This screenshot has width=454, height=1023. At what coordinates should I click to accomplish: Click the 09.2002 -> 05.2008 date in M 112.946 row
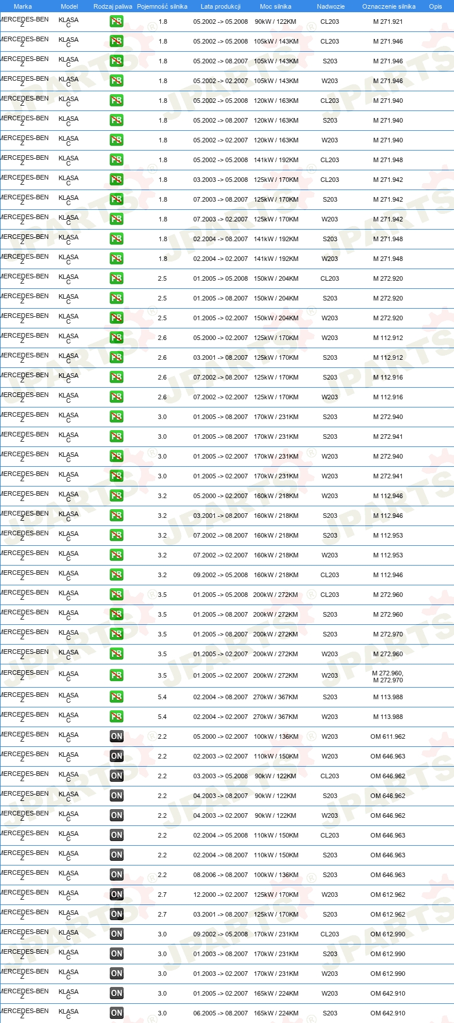tap(221, 575)
